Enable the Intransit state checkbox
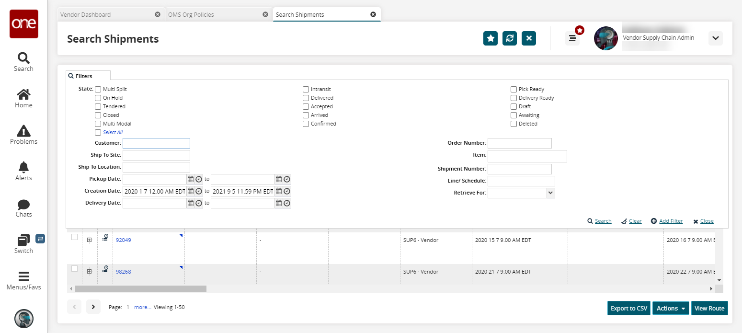 click(306, 90)
